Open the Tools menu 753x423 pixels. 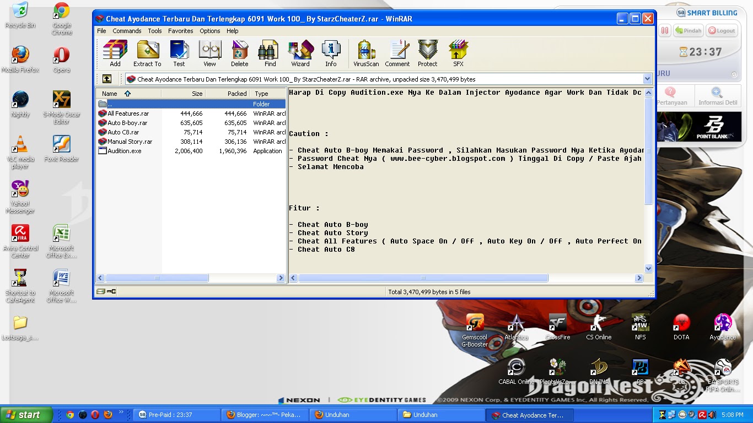pos(155,31)
